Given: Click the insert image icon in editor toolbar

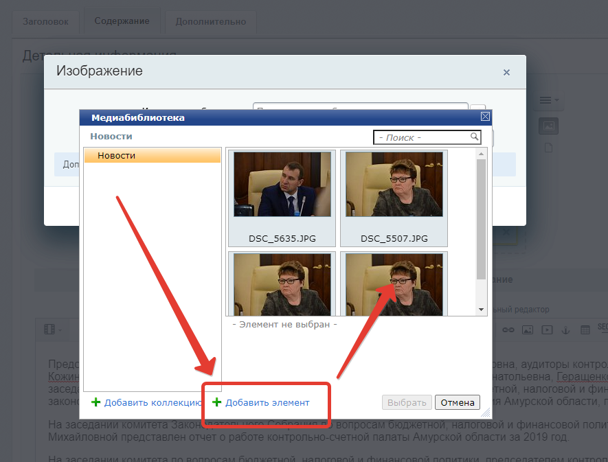Looking at the screenshot, I should (528, 330).
